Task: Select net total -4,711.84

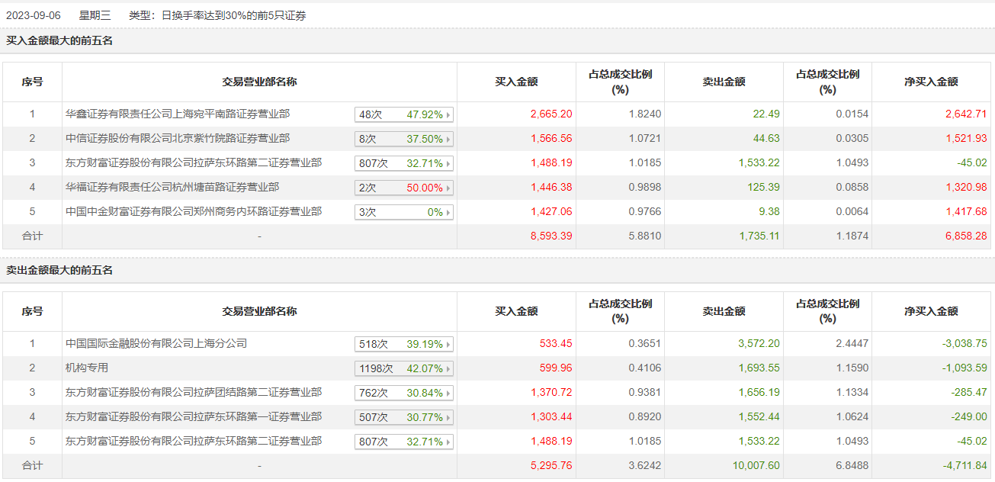Action: click(x=965, y=466)
